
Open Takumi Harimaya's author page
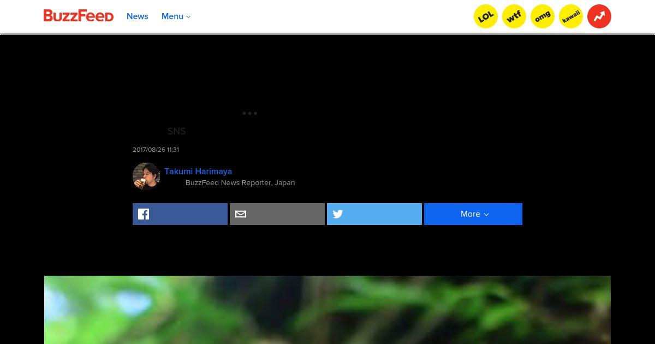coord(198,171)
